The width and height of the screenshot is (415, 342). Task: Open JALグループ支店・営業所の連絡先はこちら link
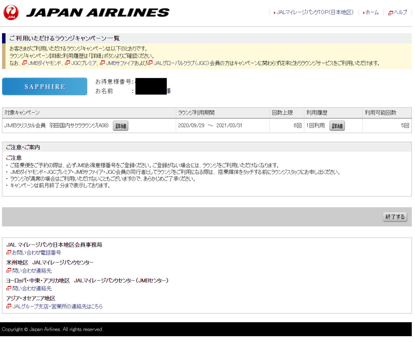click(57, 306)
